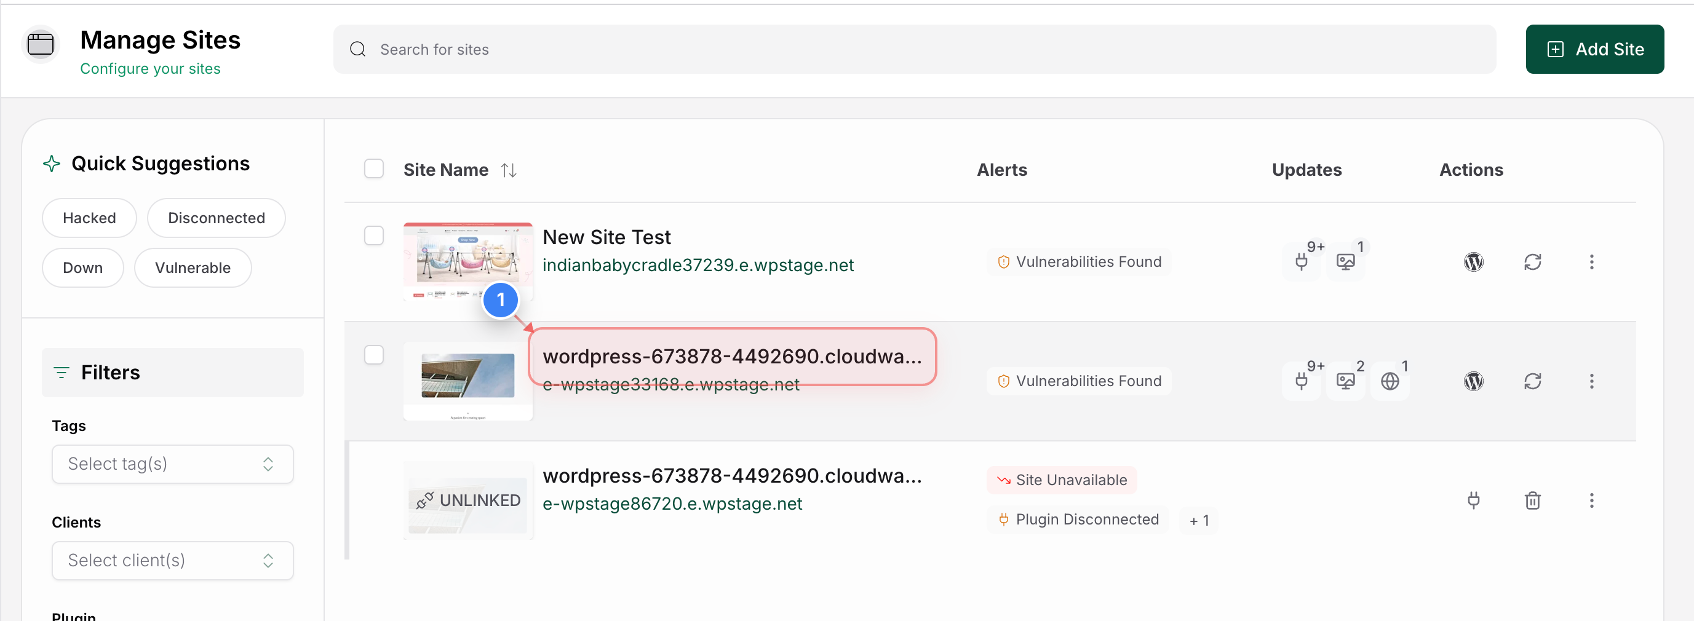Click the Filters funnel icon

tap(61, 373)
